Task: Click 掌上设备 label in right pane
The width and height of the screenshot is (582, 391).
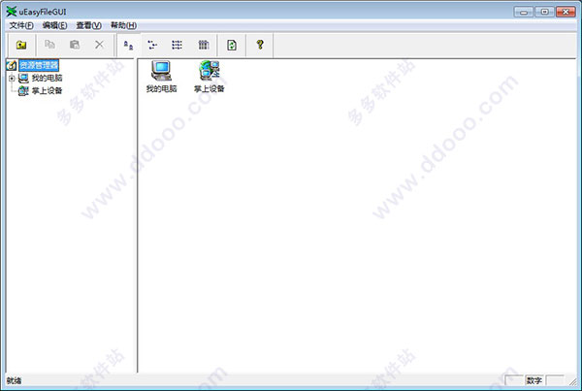Action: click(x=210, y=88)
